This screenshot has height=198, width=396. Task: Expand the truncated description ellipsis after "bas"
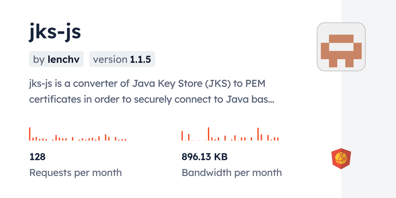270,100
